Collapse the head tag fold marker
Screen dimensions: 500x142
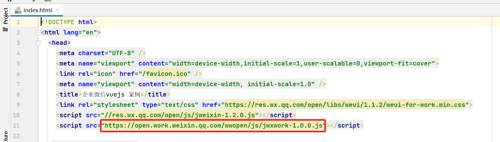[x=38, y=43]
